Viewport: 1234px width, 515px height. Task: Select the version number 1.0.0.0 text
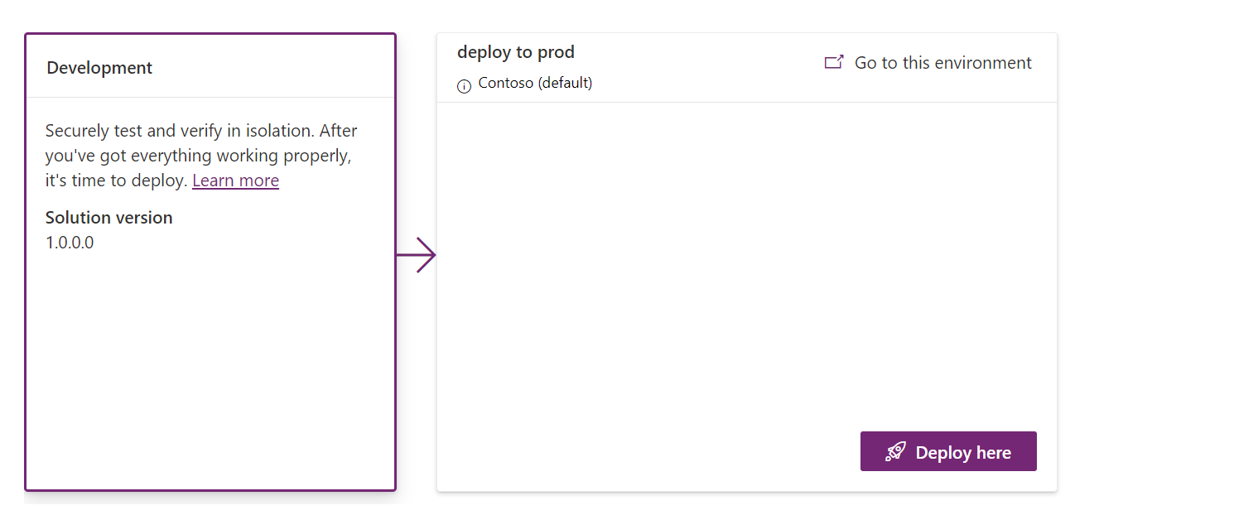coord(70,242)
